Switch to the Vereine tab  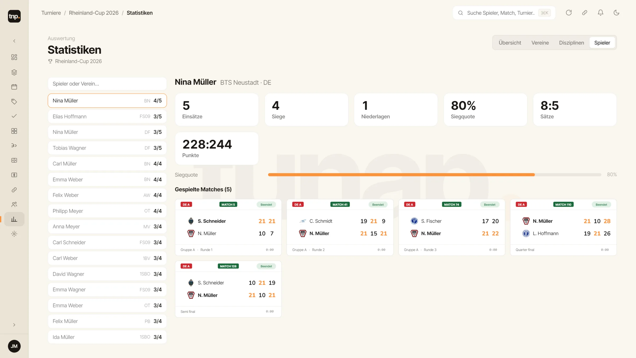point(540,43)
